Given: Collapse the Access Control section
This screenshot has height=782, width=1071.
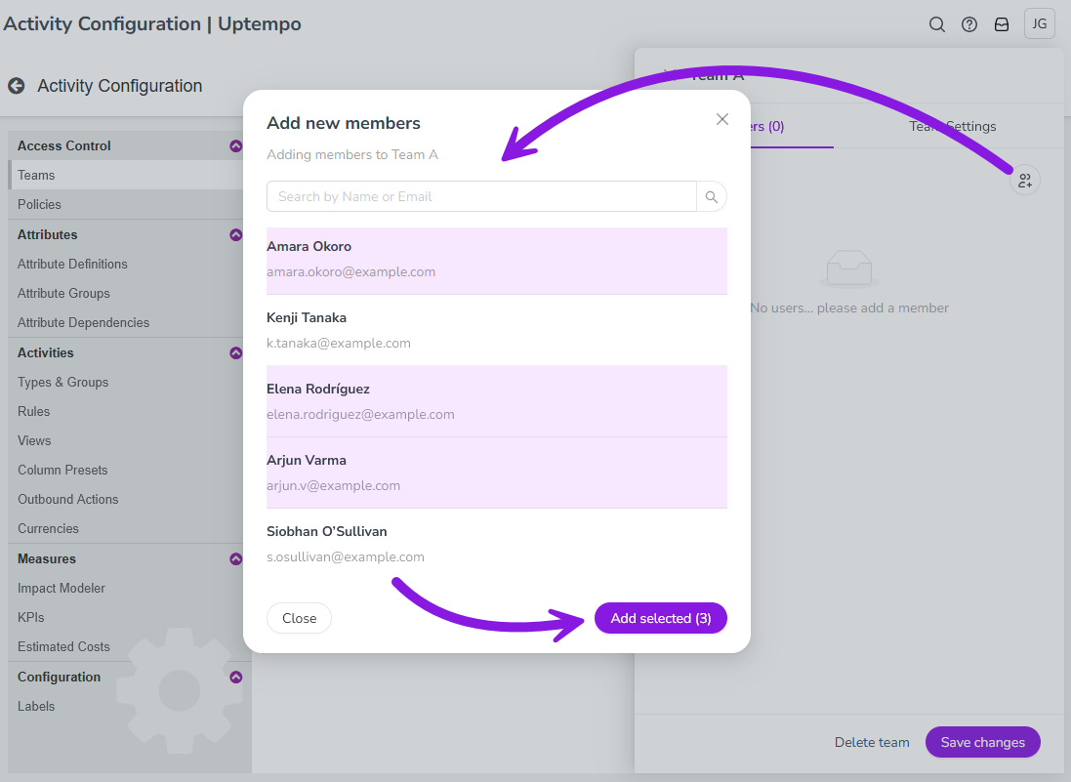Looking at the screenshot, I should tap(235, 146).
